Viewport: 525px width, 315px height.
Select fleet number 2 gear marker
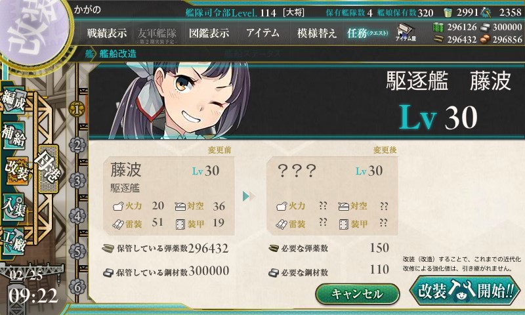pyautogui.click(x=77, y=145)
